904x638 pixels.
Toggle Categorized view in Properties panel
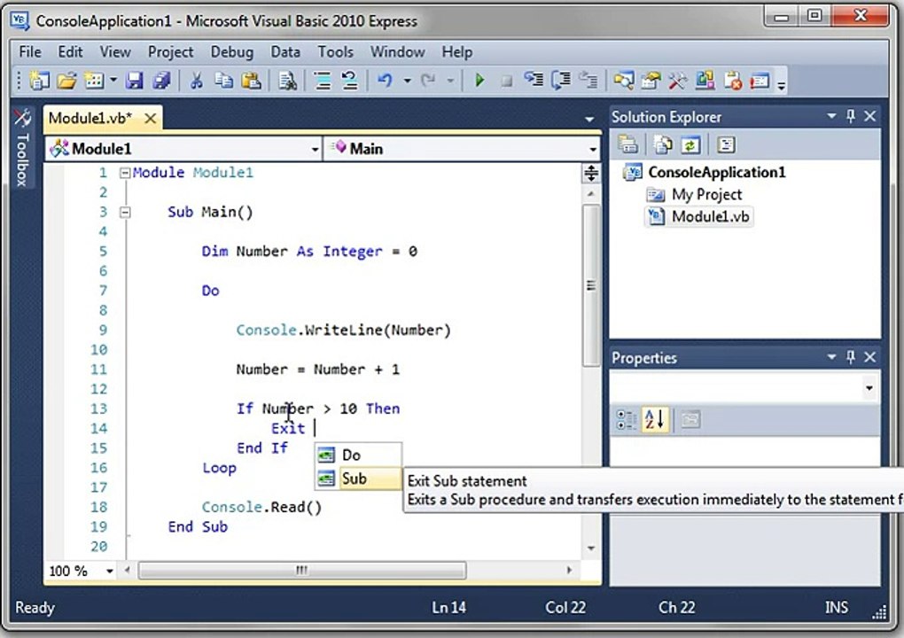(626, 419)
